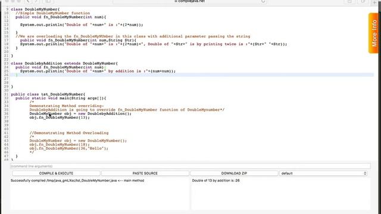The image size is (381, 214).
Task: Click line number 40 in gutter
Action: point(6,129)
